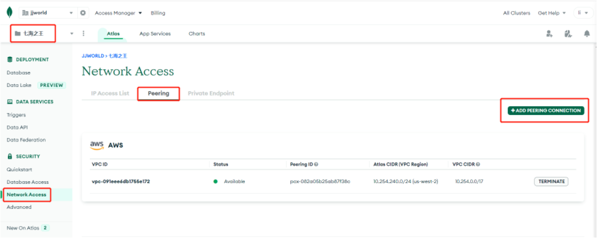Open the Get Help dropdown
The width and height of the screenshot is (597, 238).
click(552, 13)
